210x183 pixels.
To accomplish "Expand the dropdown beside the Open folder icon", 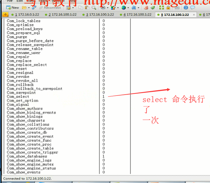I will pos(29,8).
